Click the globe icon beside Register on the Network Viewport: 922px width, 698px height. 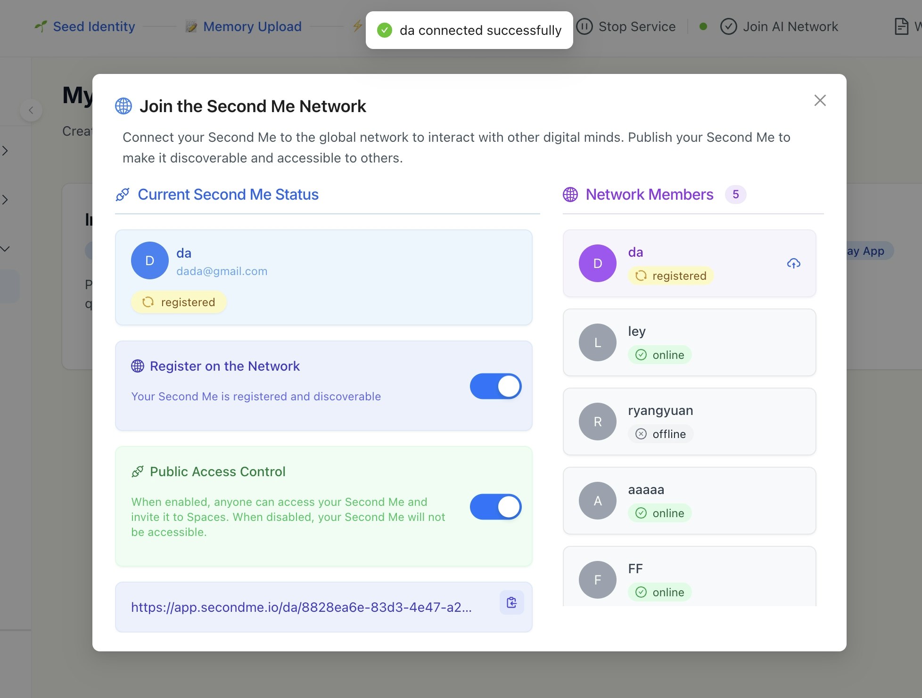tap(138, 366)
